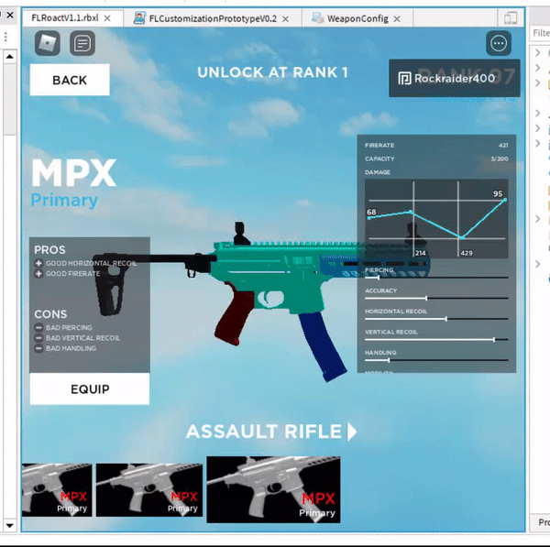Open the Roblox menu icon
The image size is (550, 547).
(48, 43)
